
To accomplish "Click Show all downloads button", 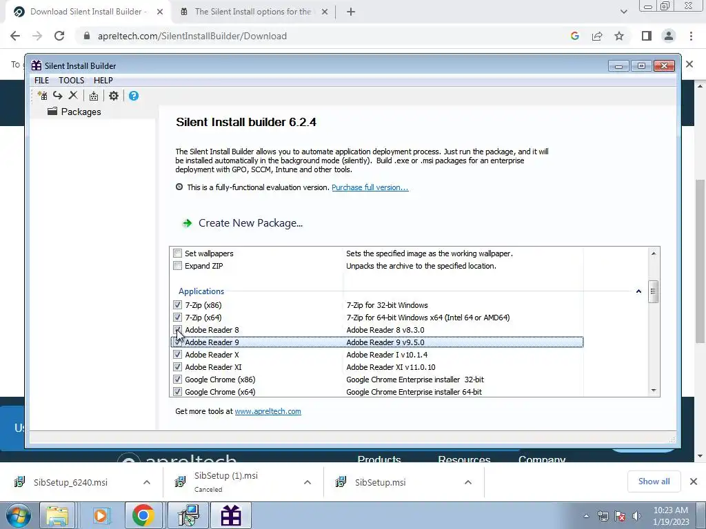I will (x=654, y=481).
